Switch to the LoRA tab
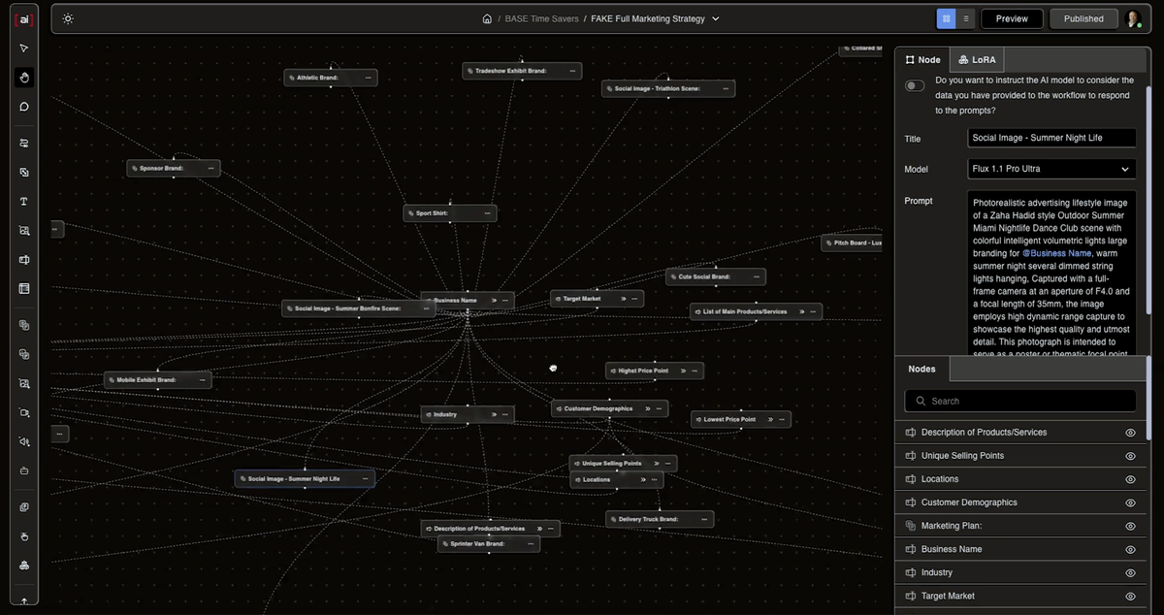1164x615 pixels. [977, 60]
